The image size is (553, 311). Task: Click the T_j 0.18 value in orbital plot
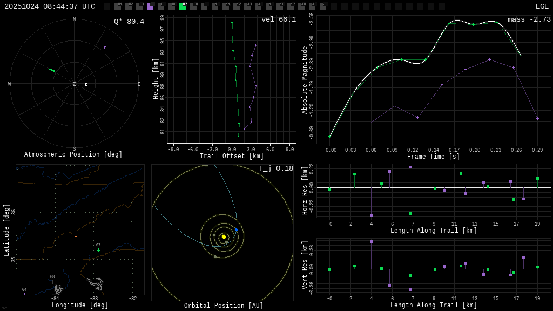coord(275,168)
